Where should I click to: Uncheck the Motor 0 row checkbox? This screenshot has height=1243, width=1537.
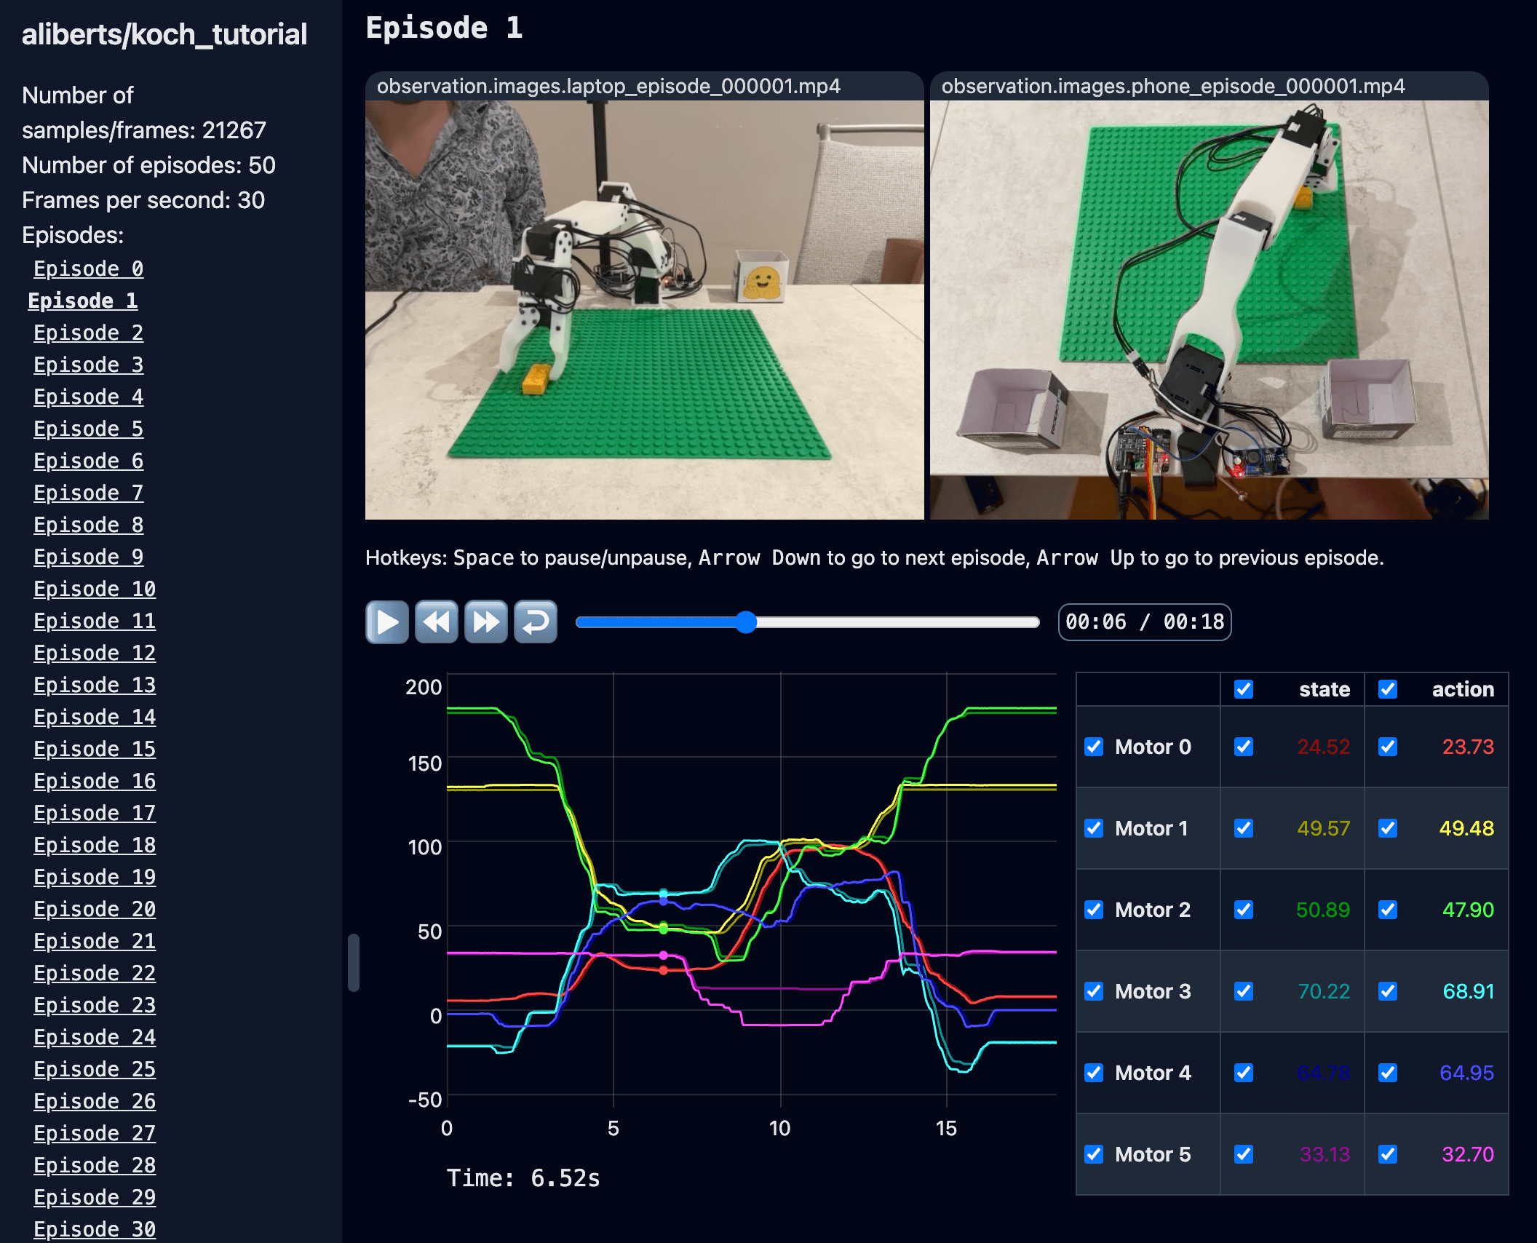(x=1094, y=747)
